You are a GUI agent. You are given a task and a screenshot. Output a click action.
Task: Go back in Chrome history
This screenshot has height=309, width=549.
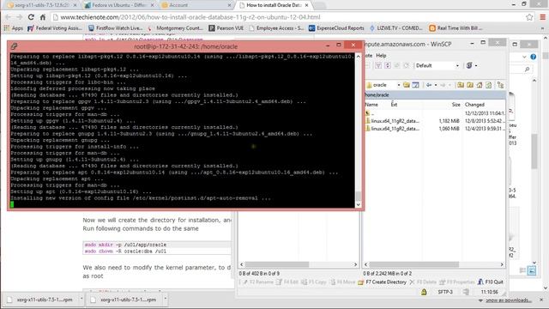click(x=8, y=17)
